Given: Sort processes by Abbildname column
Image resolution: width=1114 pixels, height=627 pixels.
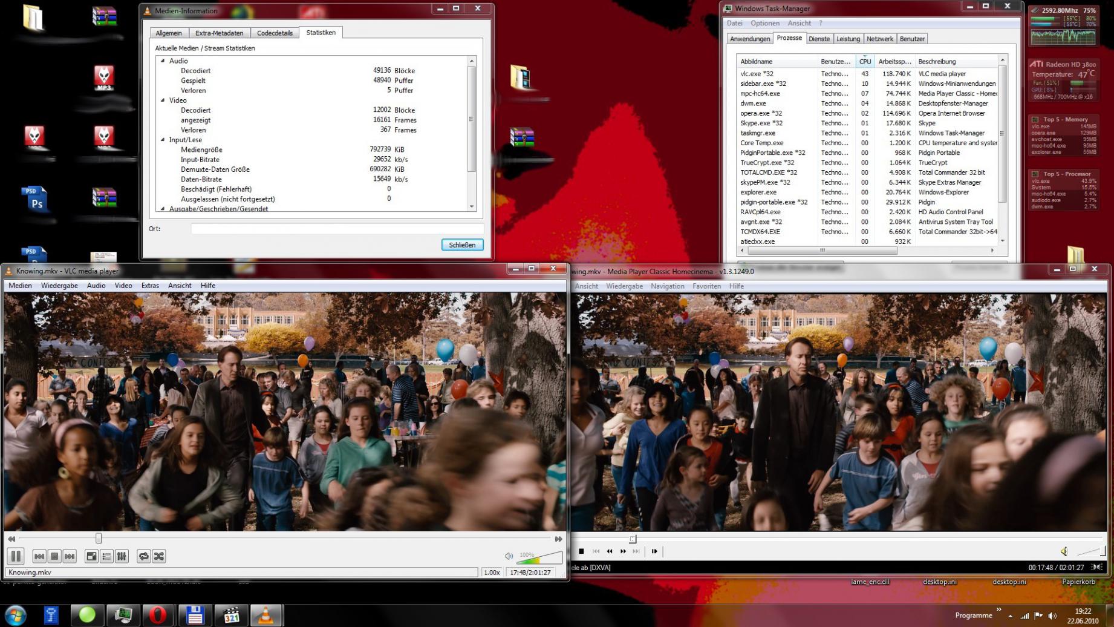Looking at the screenshot, I should point(777,61).
